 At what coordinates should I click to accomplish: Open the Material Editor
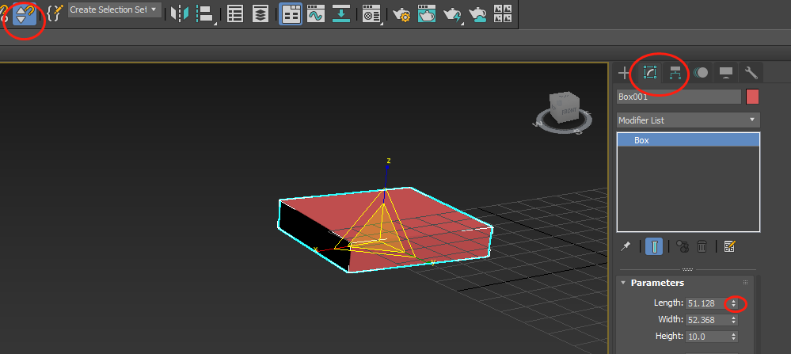[x=372, y=14]
